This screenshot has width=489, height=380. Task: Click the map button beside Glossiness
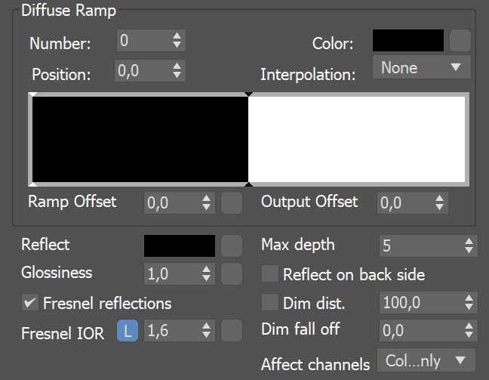click(x=232, y=273)
